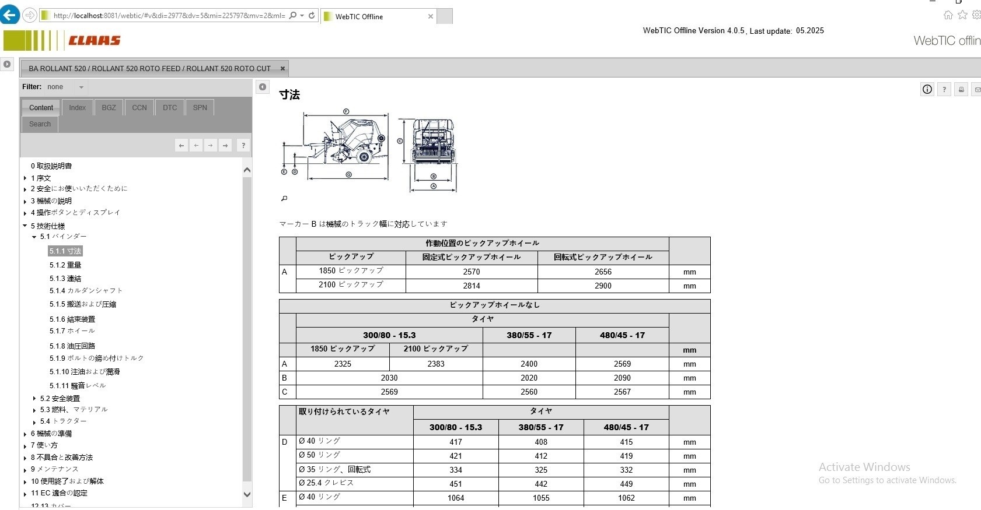Open browser settings gear icon
981x510 pixels.
[x=976, y=15]
